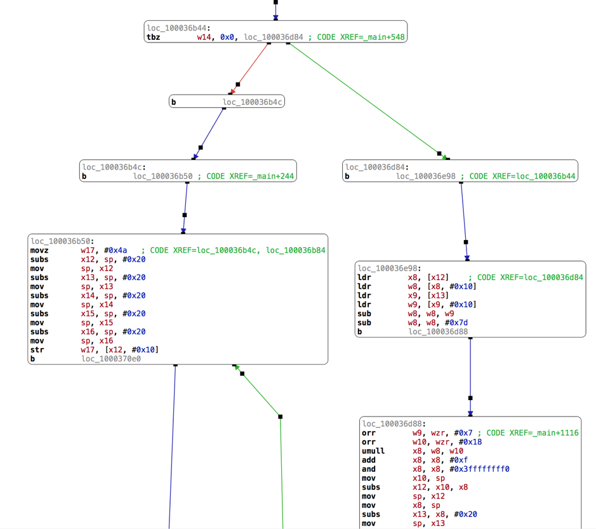Viewport: 596px width, 529px height.
Task: Select the str w17, [x12, #0x10] line
Action: pos(95,350)
